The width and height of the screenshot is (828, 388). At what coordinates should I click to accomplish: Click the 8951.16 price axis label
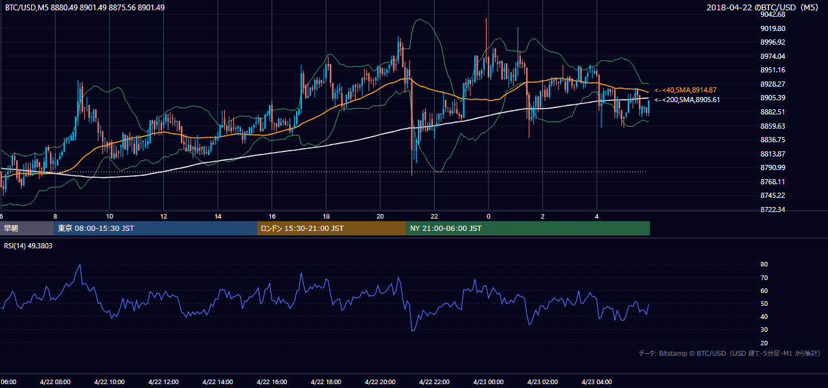[x=773, y=70]
